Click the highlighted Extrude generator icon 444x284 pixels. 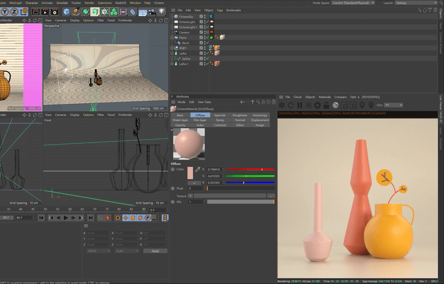pyautogui.click(x=95, y=12)
